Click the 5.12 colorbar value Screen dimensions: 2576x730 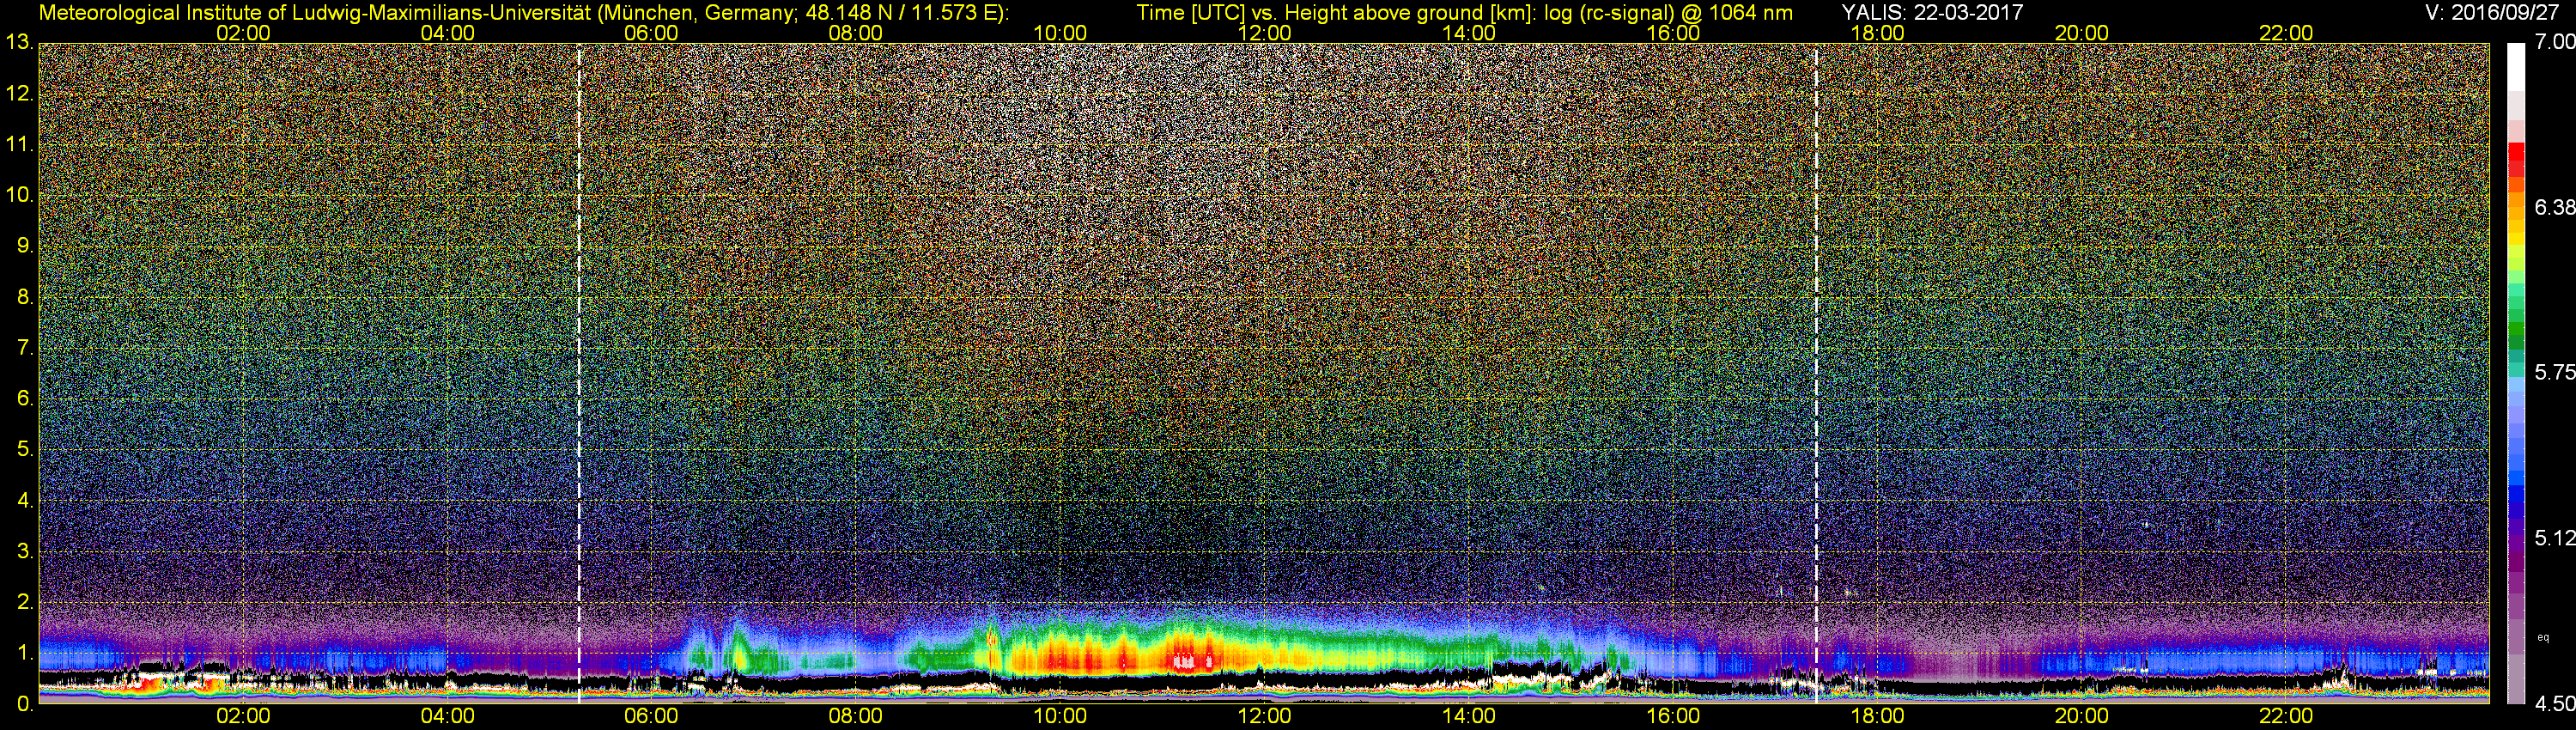[x=2554, y=538]
